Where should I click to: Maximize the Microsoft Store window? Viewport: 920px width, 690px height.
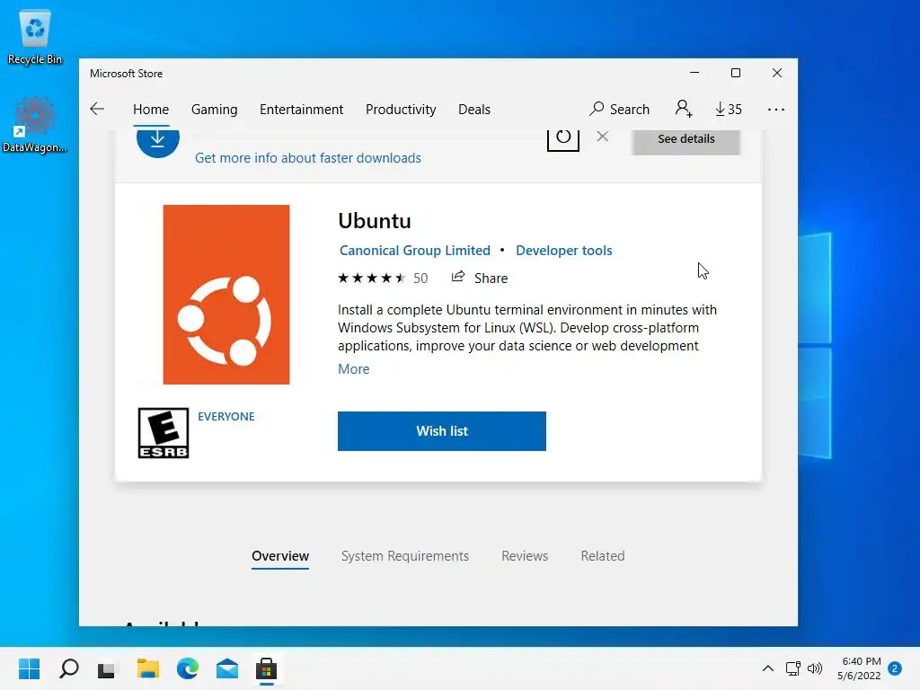pyautogui.click(x=736, y=73)
